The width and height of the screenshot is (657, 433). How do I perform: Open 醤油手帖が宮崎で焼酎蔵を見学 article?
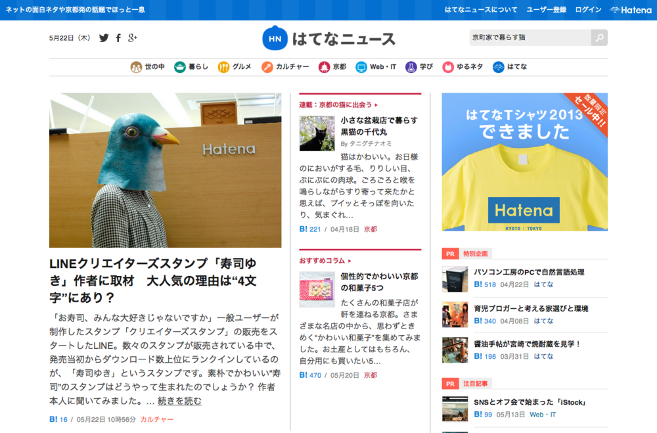click(x=527, y=344)
